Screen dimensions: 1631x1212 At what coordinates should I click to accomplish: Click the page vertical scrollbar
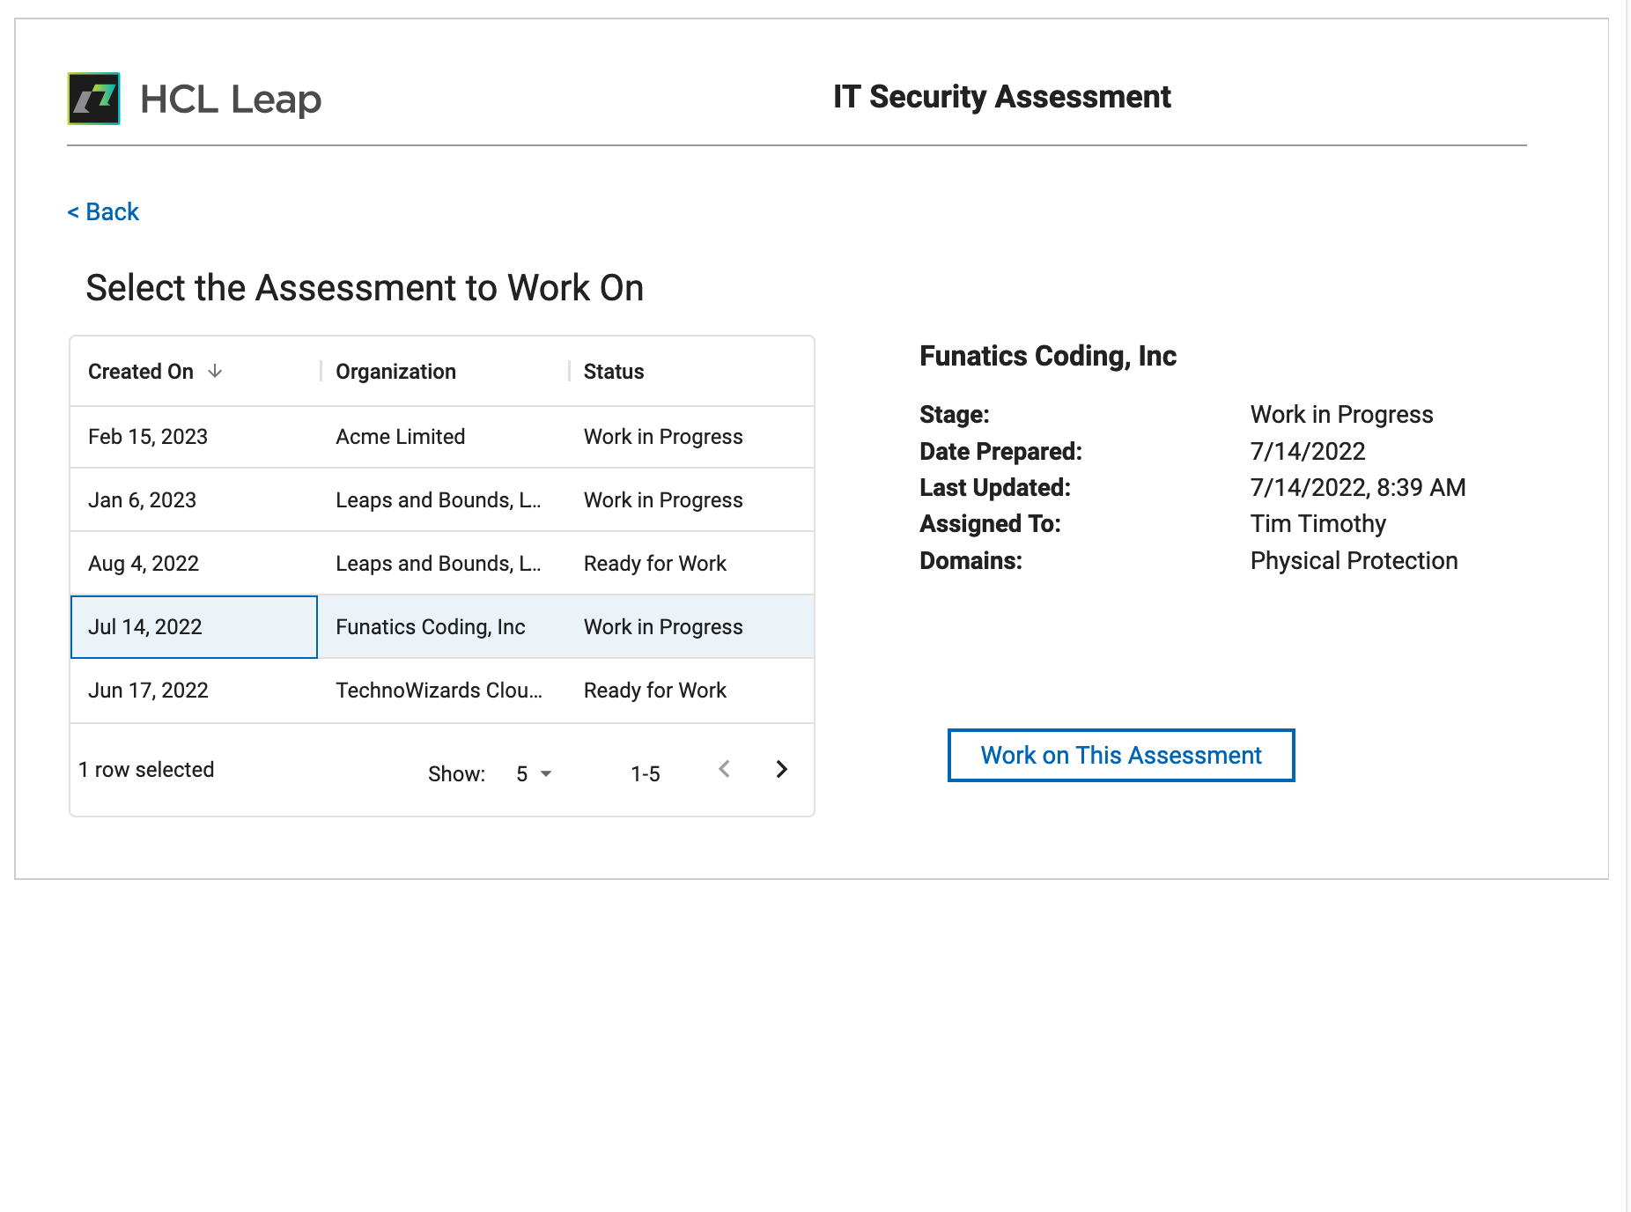pos(1628,606)
